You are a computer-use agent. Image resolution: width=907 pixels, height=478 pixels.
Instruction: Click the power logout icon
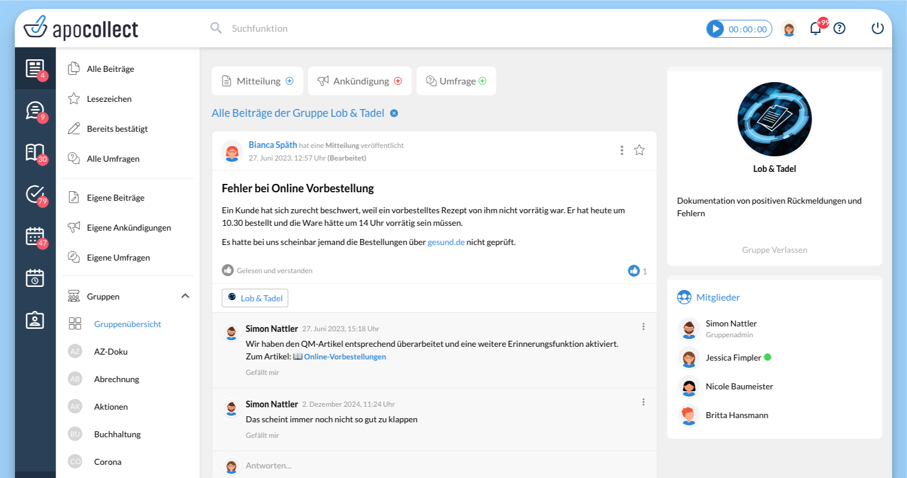coord(877,28)
